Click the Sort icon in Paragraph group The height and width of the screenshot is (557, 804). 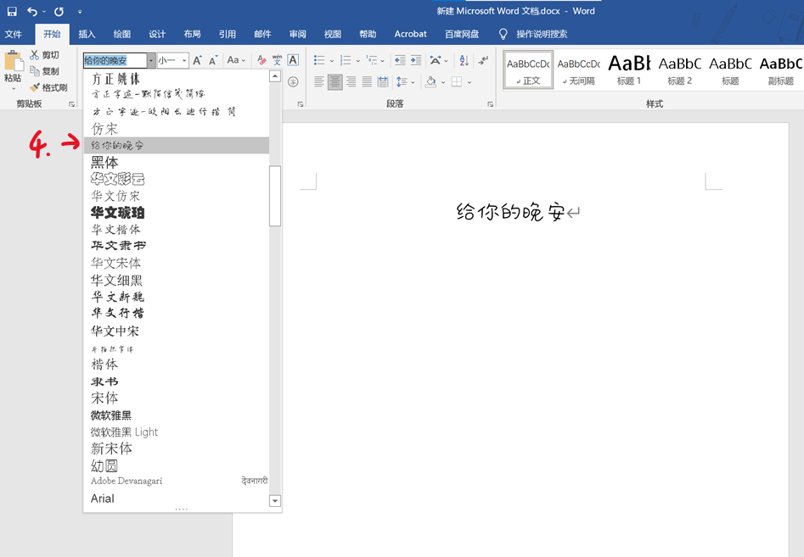(462, 58)
